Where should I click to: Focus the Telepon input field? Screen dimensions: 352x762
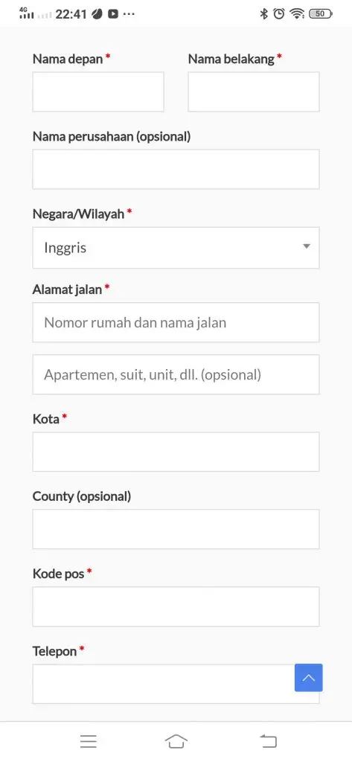(x=164, y=684)
